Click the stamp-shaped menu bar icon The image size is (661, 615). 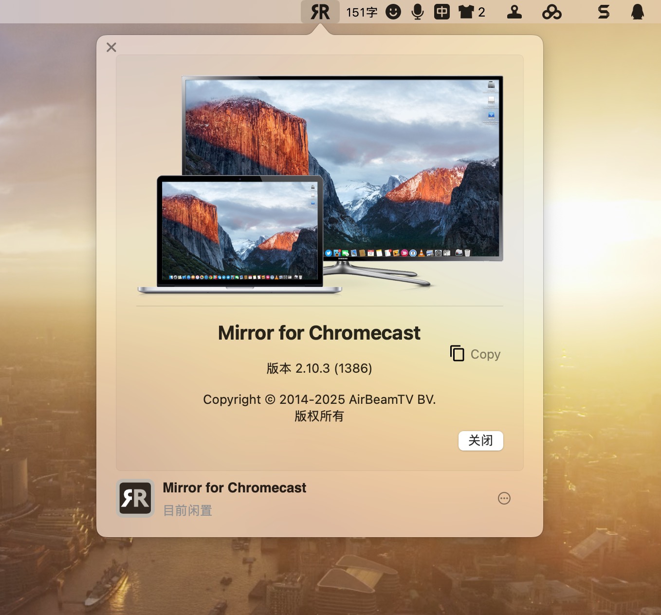point(514,12)
